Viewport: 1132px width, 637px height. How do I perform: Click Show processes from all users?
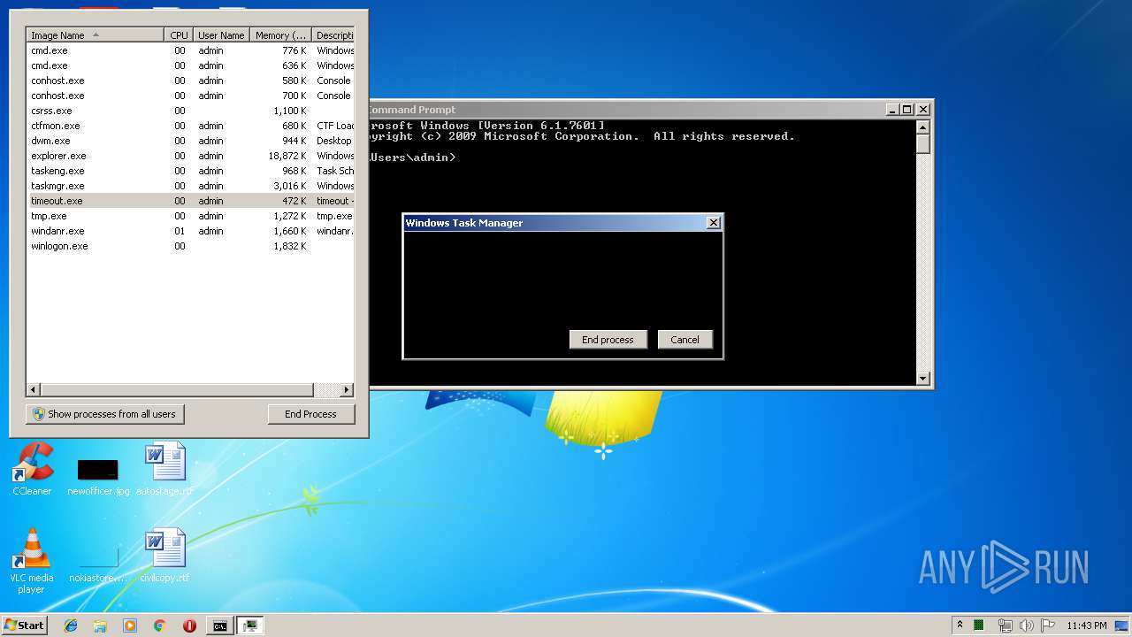(x=104, y=414)
